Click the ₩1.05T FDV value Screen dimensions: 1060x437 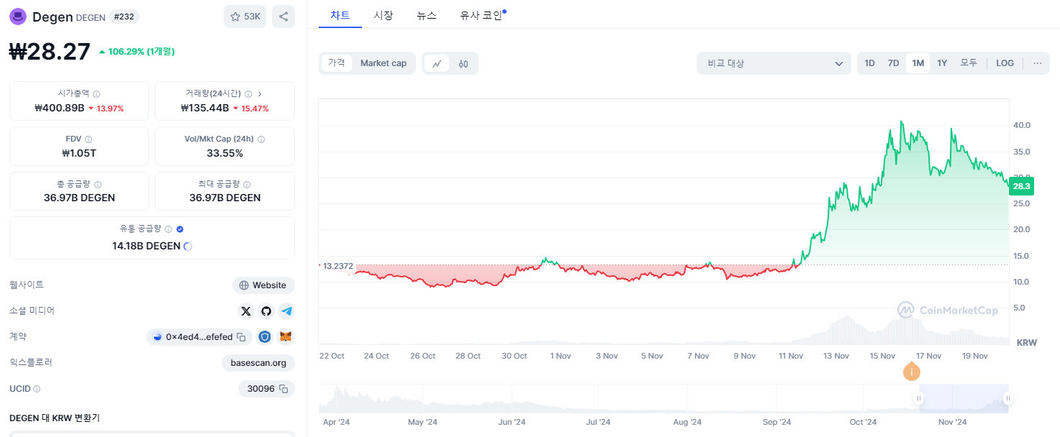click(x=79, y=153)
